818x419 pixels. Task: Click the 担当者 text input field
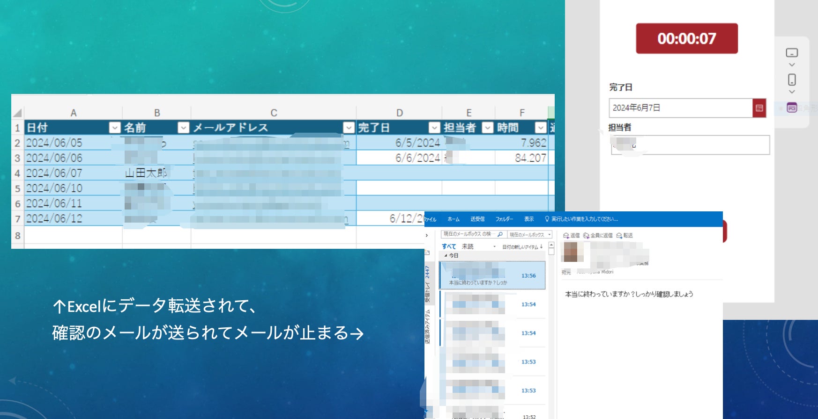tap(690, 145)
